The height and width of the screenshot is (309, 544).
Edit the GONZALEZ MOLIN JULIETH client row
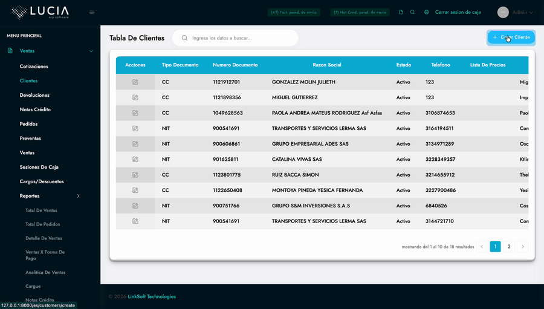[135, 82]
